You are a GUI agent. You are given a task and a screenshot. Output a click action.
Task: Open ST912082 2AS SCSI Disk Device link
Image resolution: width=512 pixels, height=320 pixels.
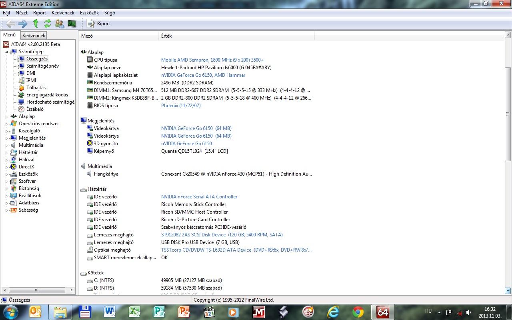tap(222, 235)
